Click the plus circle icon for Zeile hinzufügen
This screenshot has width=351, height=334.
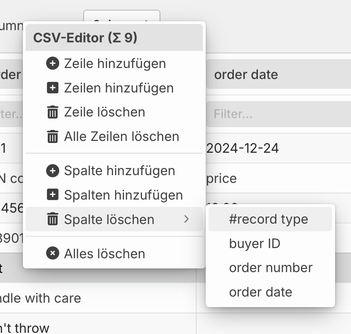coord(53,64)
